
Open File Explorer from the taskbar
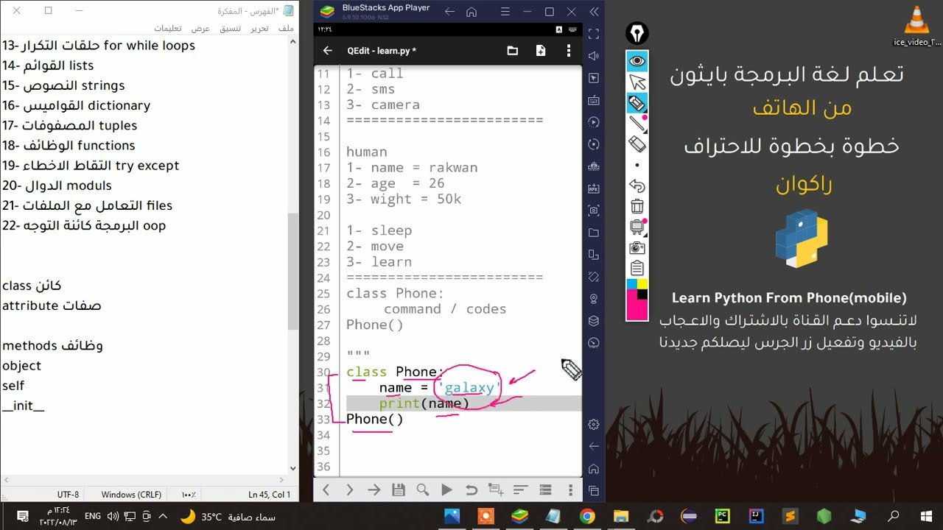[x=621, y=515]
